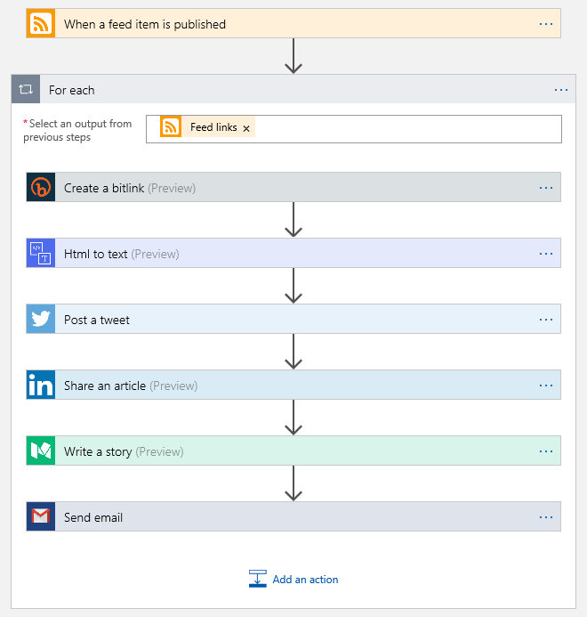This screenshot has width=587, height=617.
Task: Open the Write a story ellipsis menu
Action: [x=546, y=451]
